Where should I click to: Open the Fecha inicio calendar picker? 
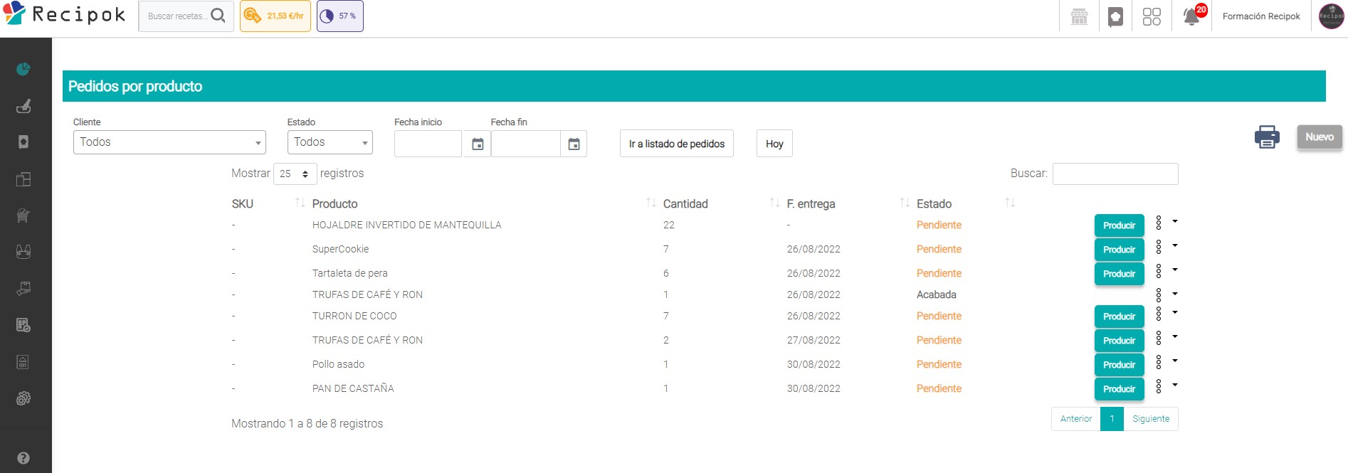pyautogui.click(x=478, y=144)
